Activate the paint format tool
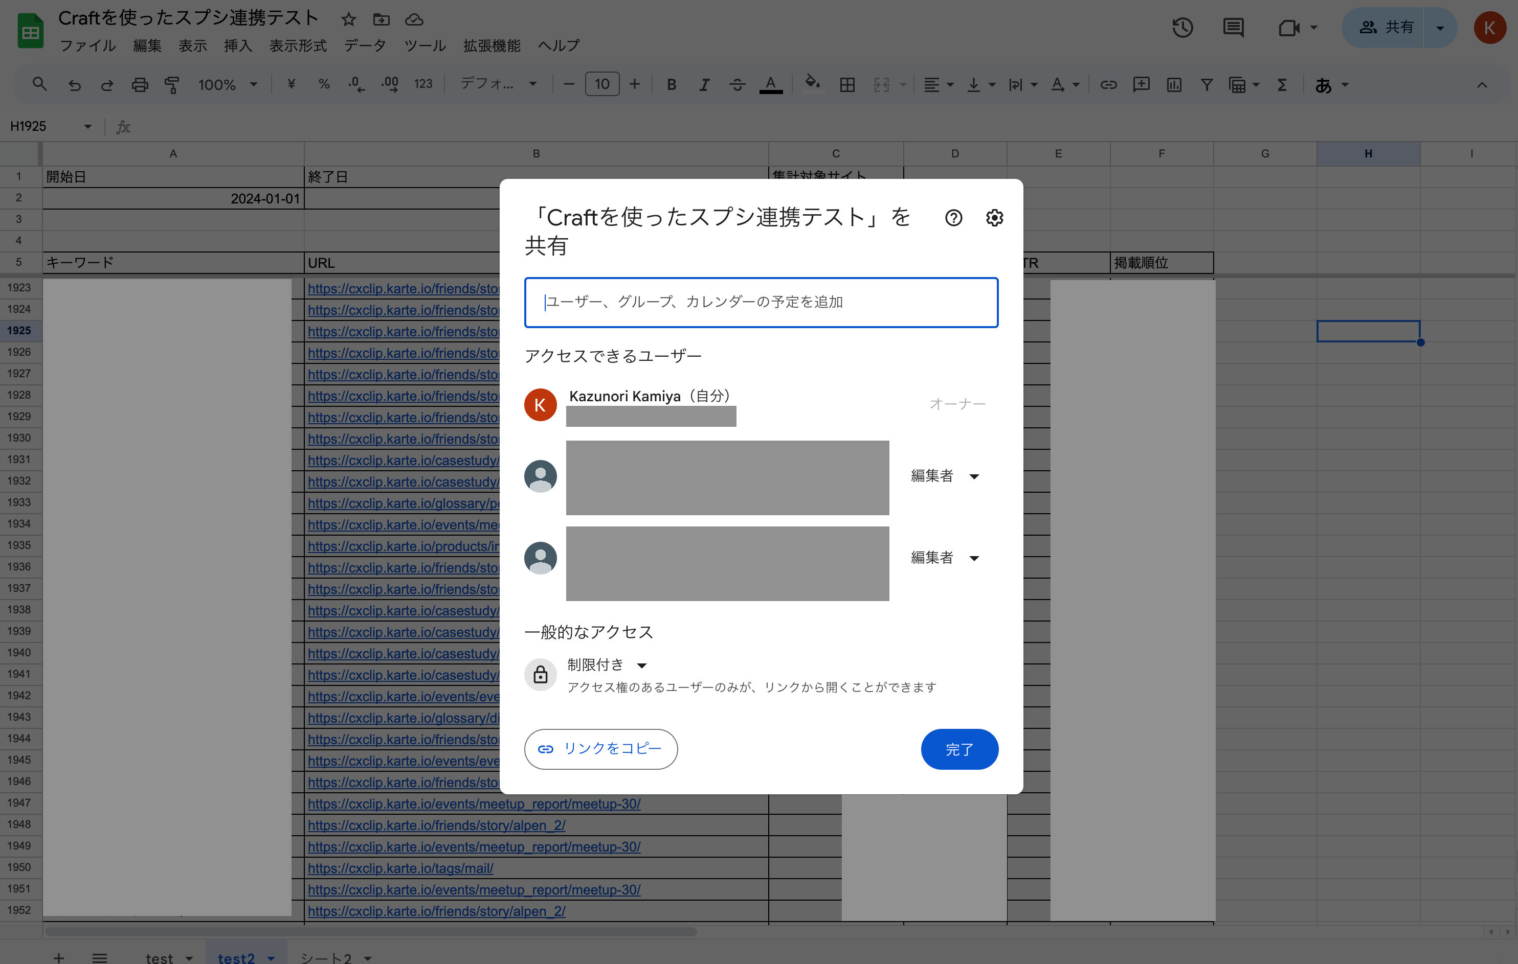 [172, 84]
